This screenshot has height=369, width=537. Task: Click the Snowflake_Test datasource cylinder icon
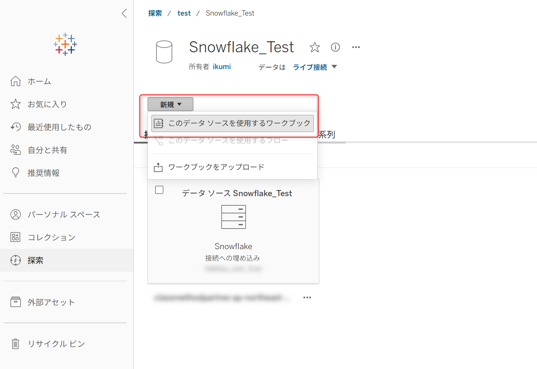click(164, 52)
